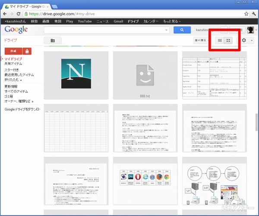Click the user profile avatar
Image resolution: width=259 pixels, height=216 pixels.
[x=250, y=30]
